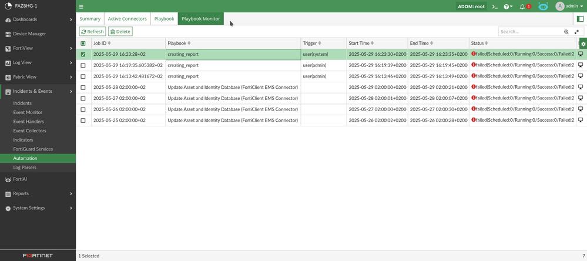Check the 2025-05-28 job row checkbox

[83, 88]
